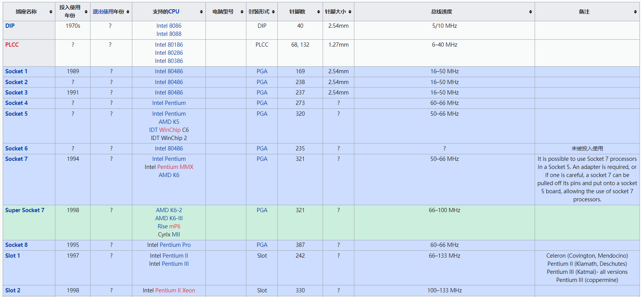This screenshot has width=641, height=297.
Task: Open PGA link in Socket 5 row
Action: 262,114
